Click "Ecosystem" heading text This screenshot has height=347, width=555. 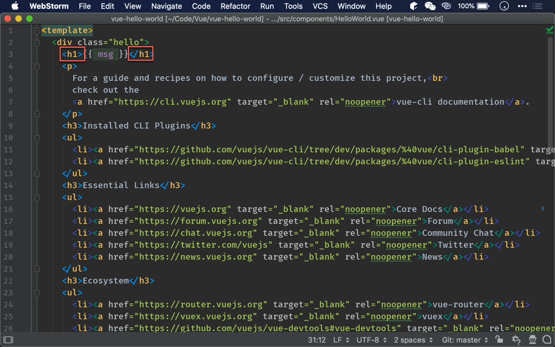pyautogui.click(x=106, y=280)
